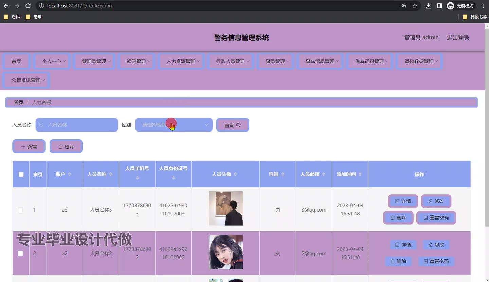489x282 pixels.
Task: Click 删除 in the 人员名称3 row
Action: [398, 218]
